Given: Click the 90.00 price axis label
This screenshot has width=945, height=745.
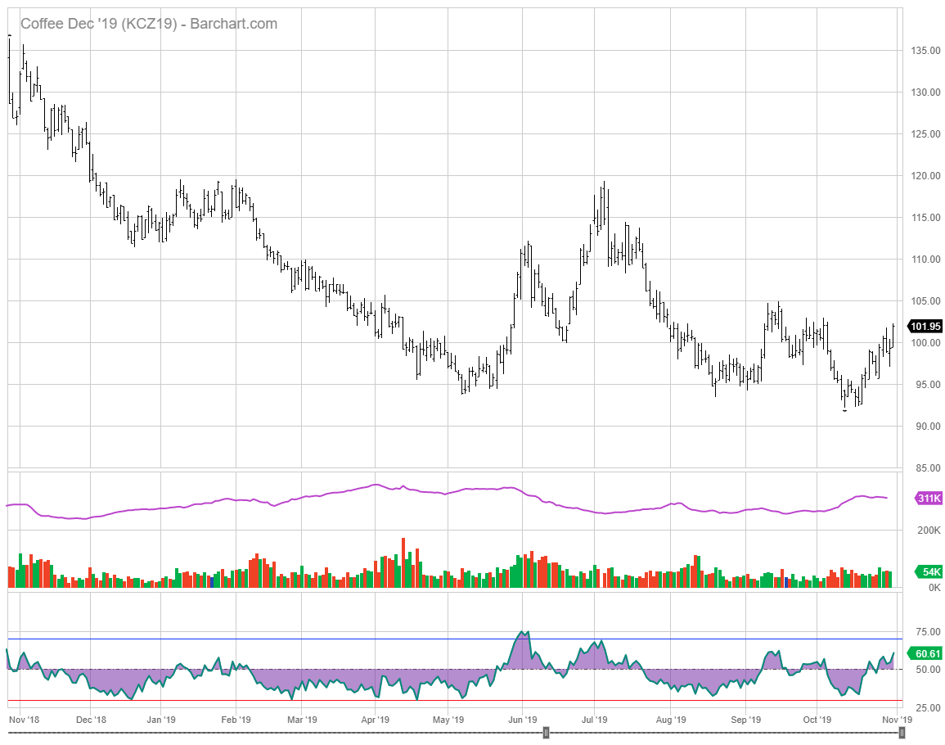Looking at the screenshot, I should tap(928, 426).
